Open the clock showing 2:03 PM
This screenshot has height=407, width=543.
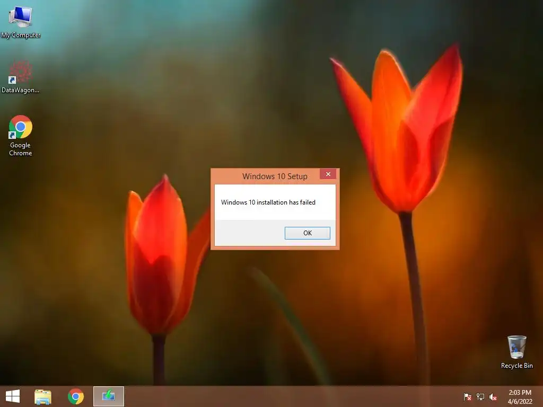pos(520,396)
